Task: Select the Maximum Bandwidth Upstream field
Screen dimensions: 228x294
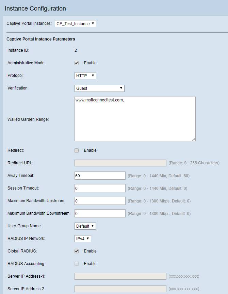Action: pyautogui.click(x=100, y=201)
